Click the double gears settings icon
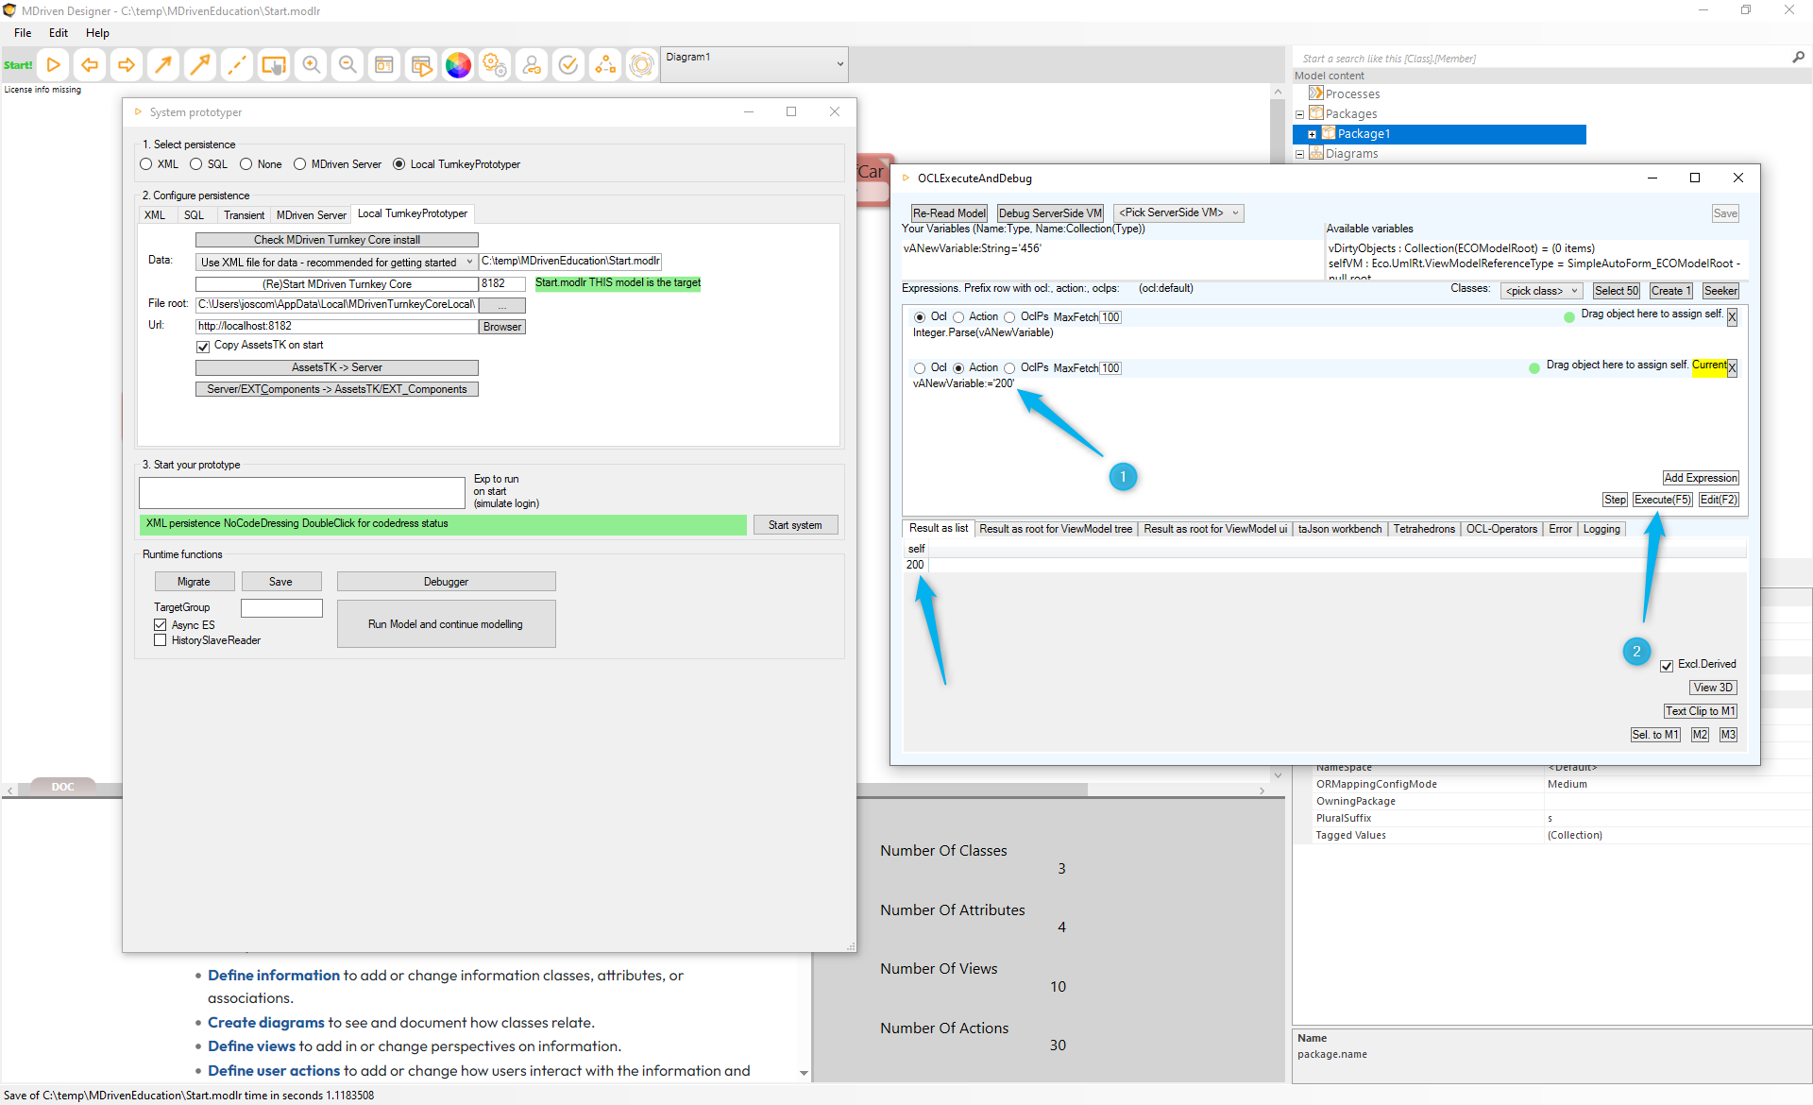The image size is (1813, 1105). 495,65
